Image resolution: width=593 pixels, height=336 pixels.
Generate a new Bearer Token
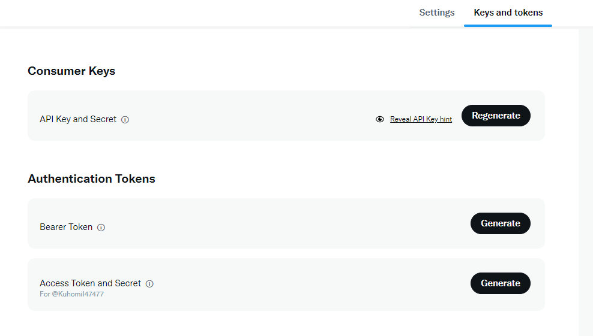(x=500, y=223)
